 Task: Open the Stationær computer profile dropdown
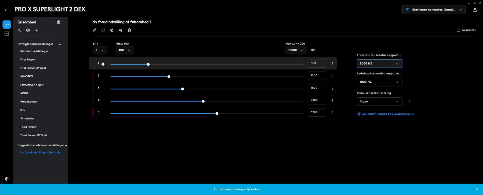[434, 10]
